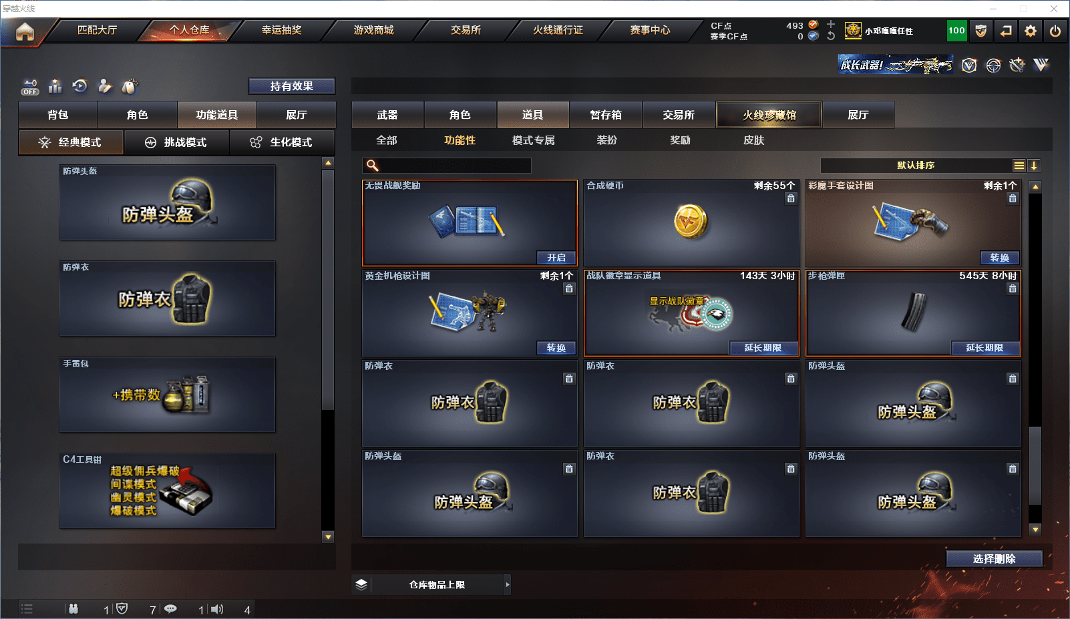The image size is (1070, 619).
Task: Delete 合成硬币 using its trash icon
Action: point(791,198)
